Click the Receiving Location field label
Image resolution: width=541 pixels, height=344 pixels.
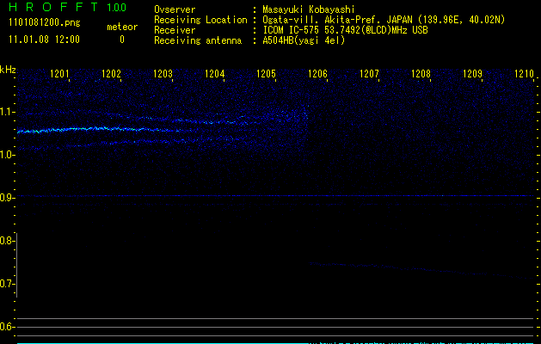200,20
